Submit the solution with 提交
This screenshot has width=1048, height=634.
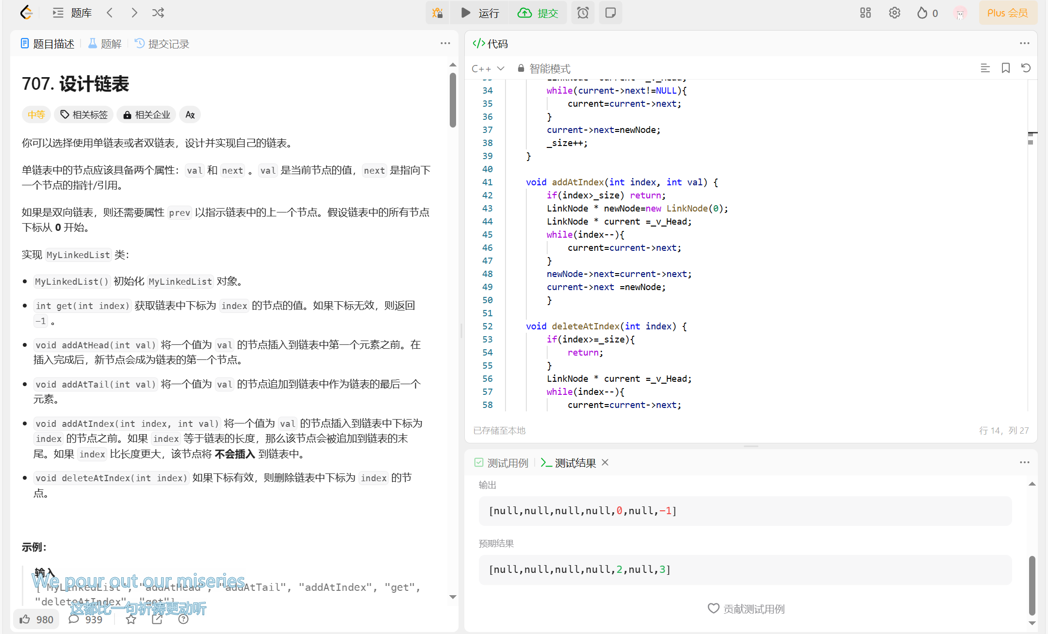click(x=538, y=13)
